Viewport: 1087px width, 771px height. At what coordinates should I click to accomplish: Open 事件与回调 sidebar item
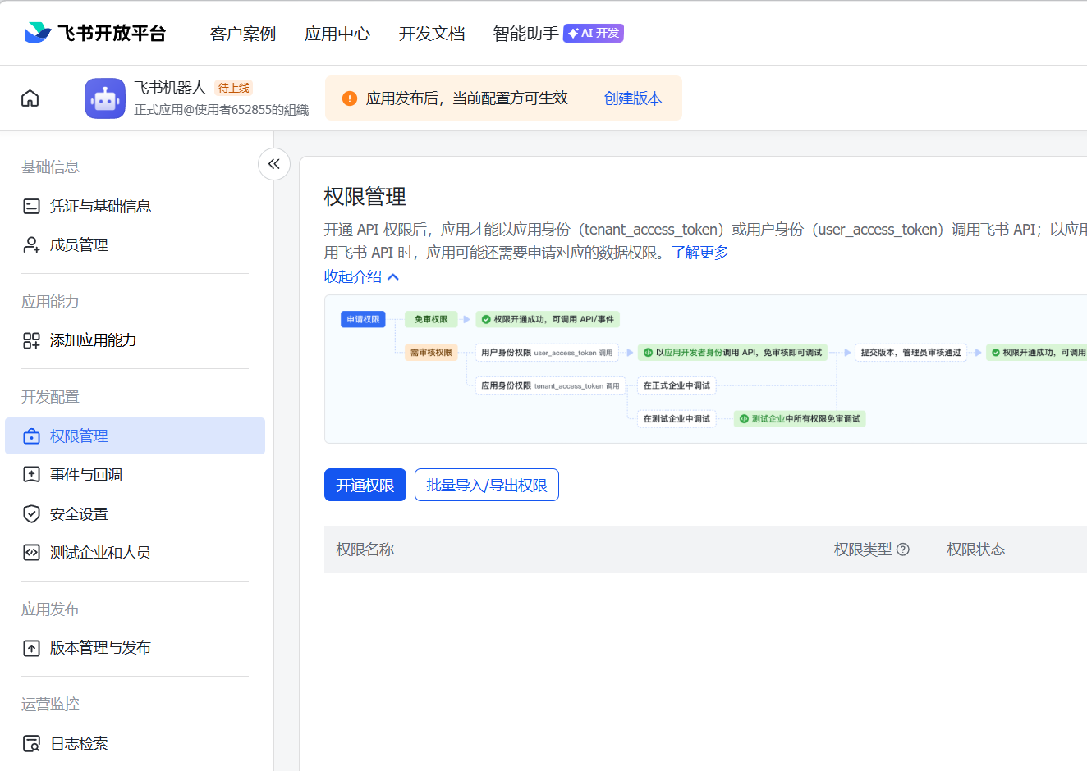tap(135, 475)
